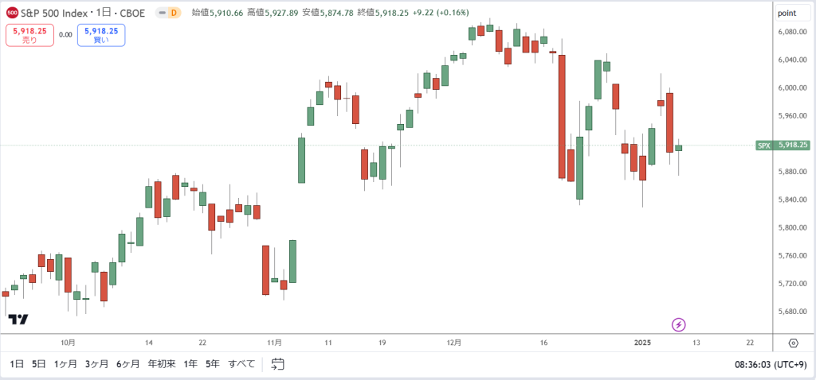816x380 pixels.
Task: Click the blue 買い buy button
Action: 101,35
